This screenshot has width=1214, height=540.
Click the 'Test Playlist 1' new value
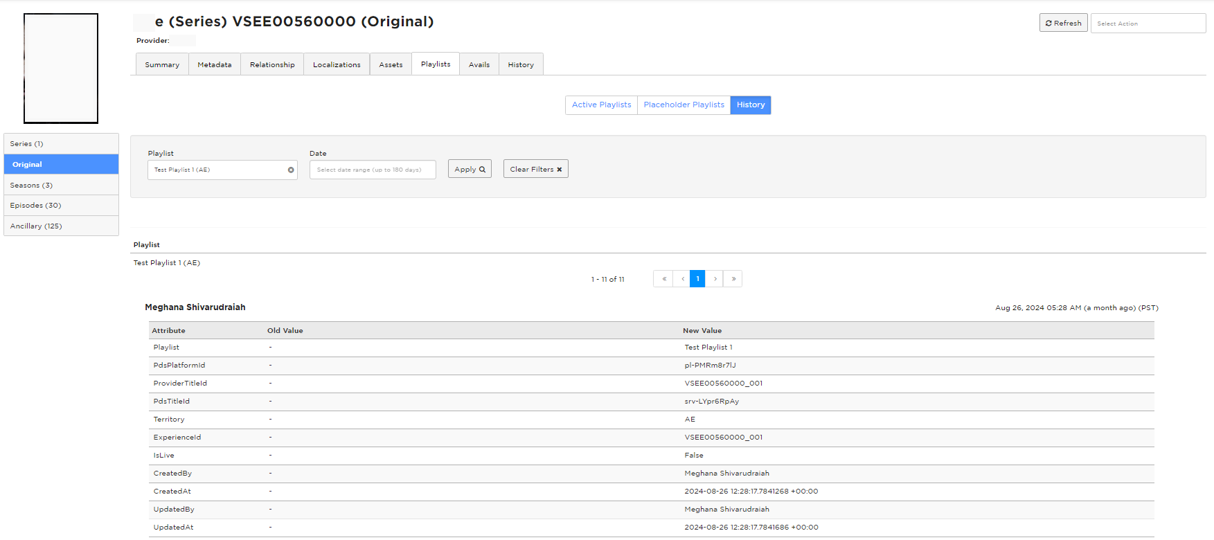point(708,348)
